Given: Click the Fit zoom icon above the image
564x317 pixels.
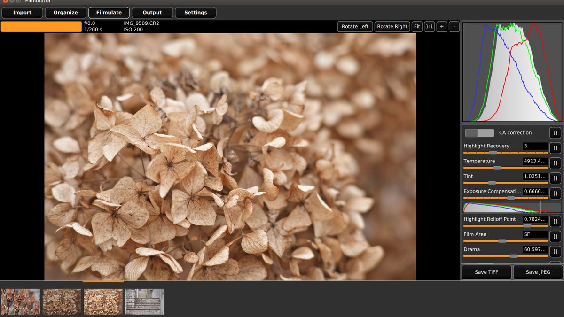Looking at the screenshot, I should coord(416,26).
